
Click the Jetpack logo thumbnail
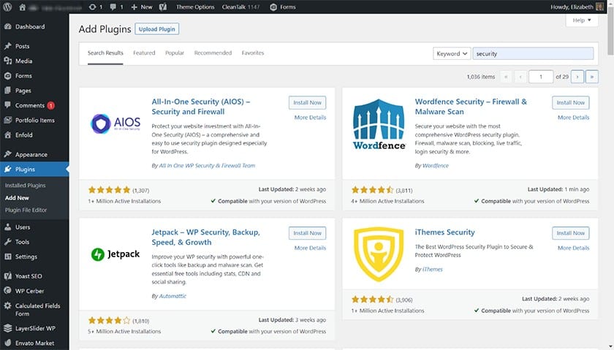[x=115, y=254]
